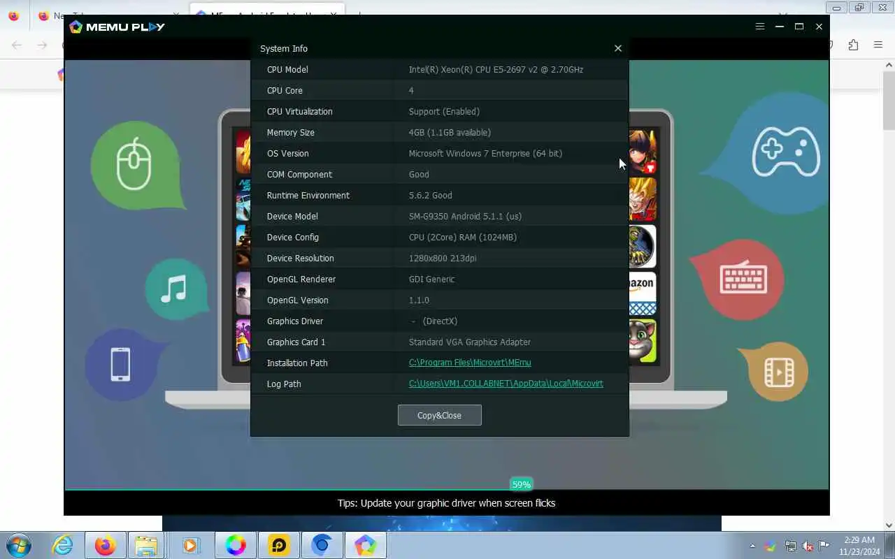
Task: Select the CPU Model label
Action: click(x=287, y=69)
